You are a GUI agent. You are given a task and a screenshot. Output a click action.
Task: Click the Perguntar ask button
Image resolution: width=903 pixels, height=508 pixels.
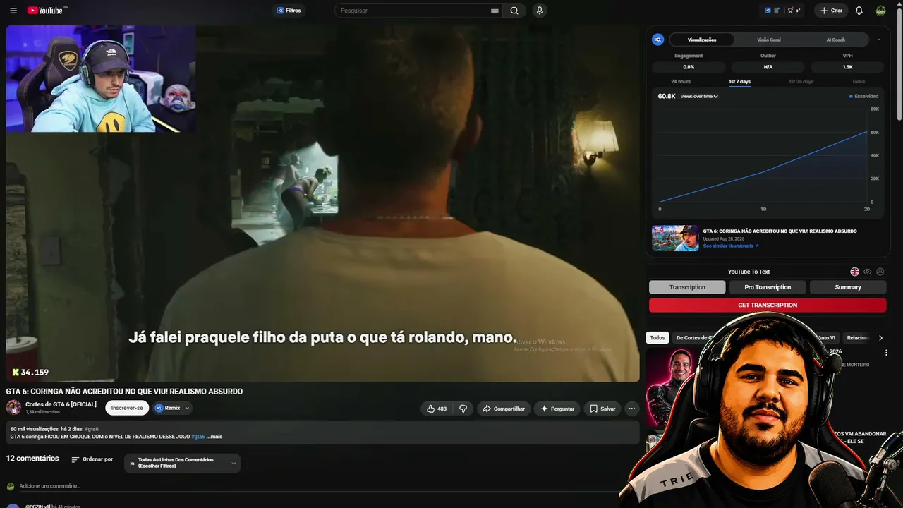(x=557, y=409)
